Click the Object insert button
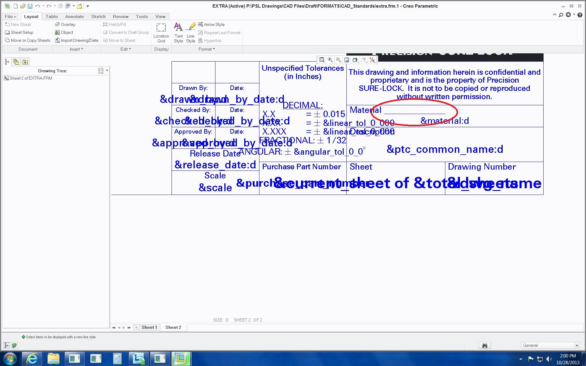Screen dimensions: 586x366 tap(64, 32)
